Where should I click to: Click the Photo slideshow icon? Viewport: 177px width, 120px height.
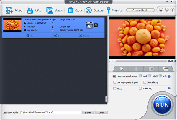(x=50, y=10)
